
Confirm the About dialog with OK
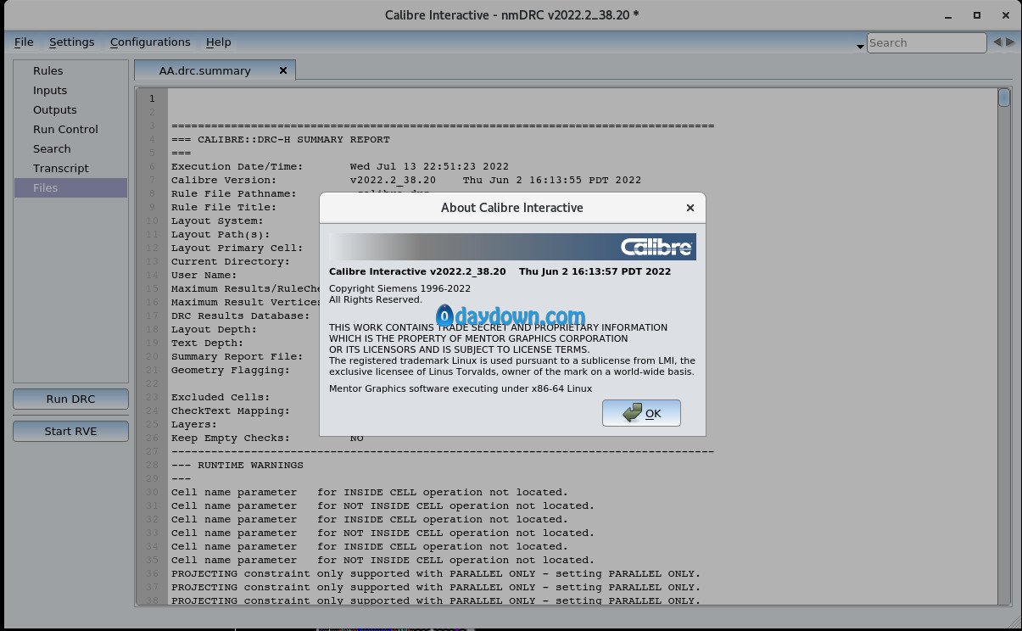(x=641, y=413)
